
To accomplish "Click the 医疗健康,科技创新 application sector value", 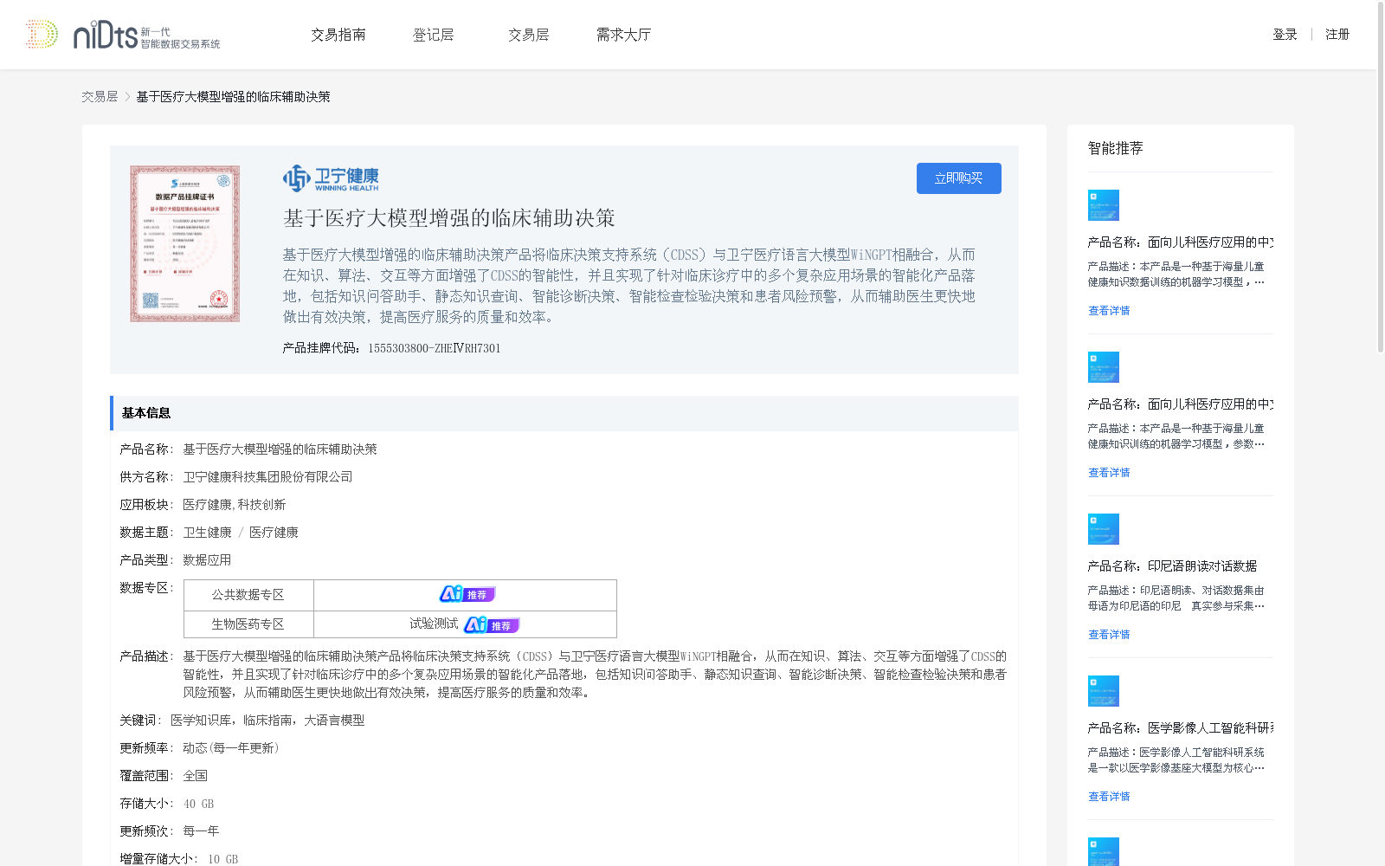I will point(234,505).
